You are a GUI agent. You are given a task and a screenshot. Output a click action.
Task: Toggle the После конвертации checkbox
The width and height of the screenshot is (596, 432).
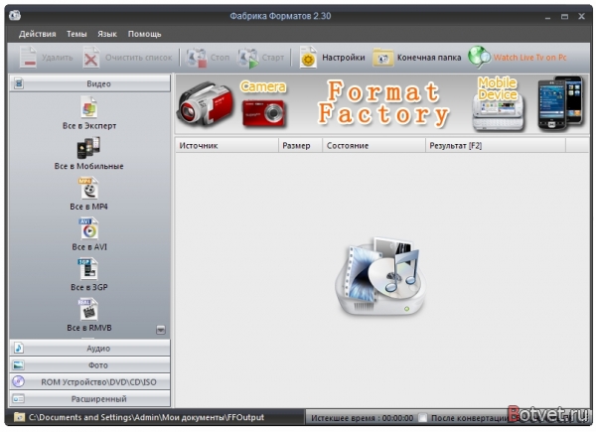(422, 418)
